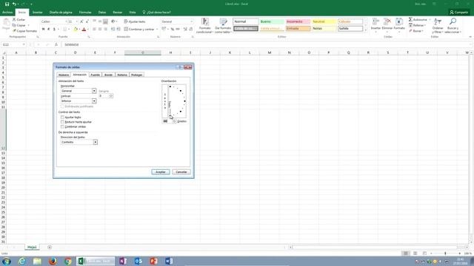Image resolution: width=474 pixels, height=266 pixels.
Task: Click the Cancelar button
Action: pyautogui.click(x=181, y=172)
